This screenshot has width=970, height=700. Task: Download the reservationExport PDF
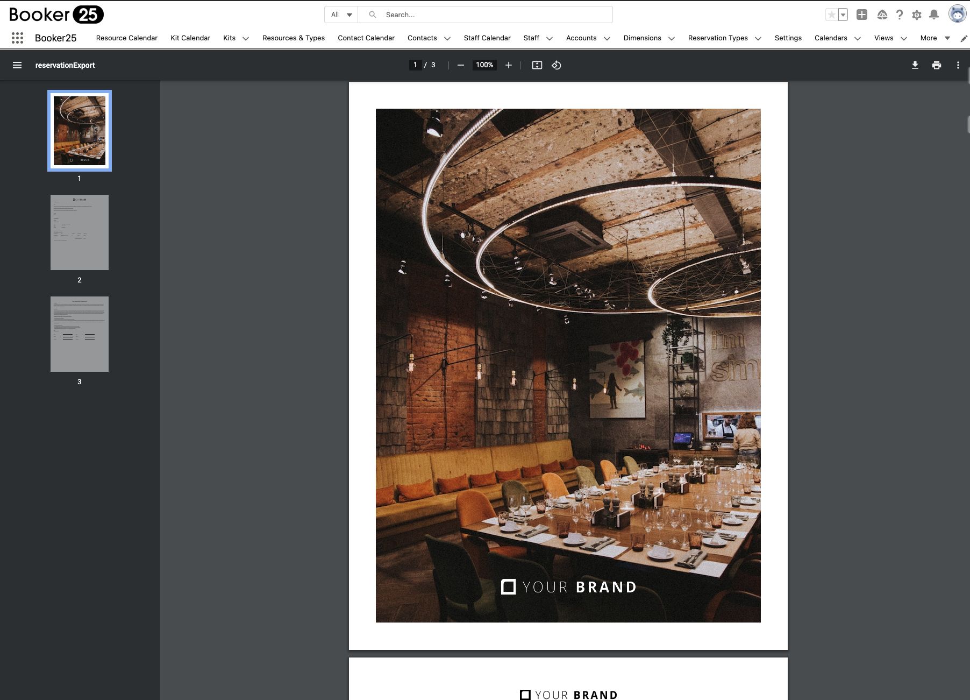(915, 65)
